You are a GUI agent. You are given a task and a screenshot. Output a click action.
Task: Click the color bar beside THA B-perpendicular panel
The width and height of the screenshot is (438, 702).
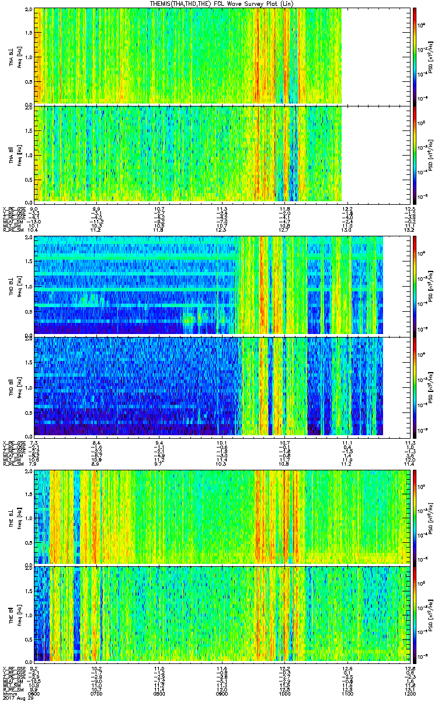(415, 56)
